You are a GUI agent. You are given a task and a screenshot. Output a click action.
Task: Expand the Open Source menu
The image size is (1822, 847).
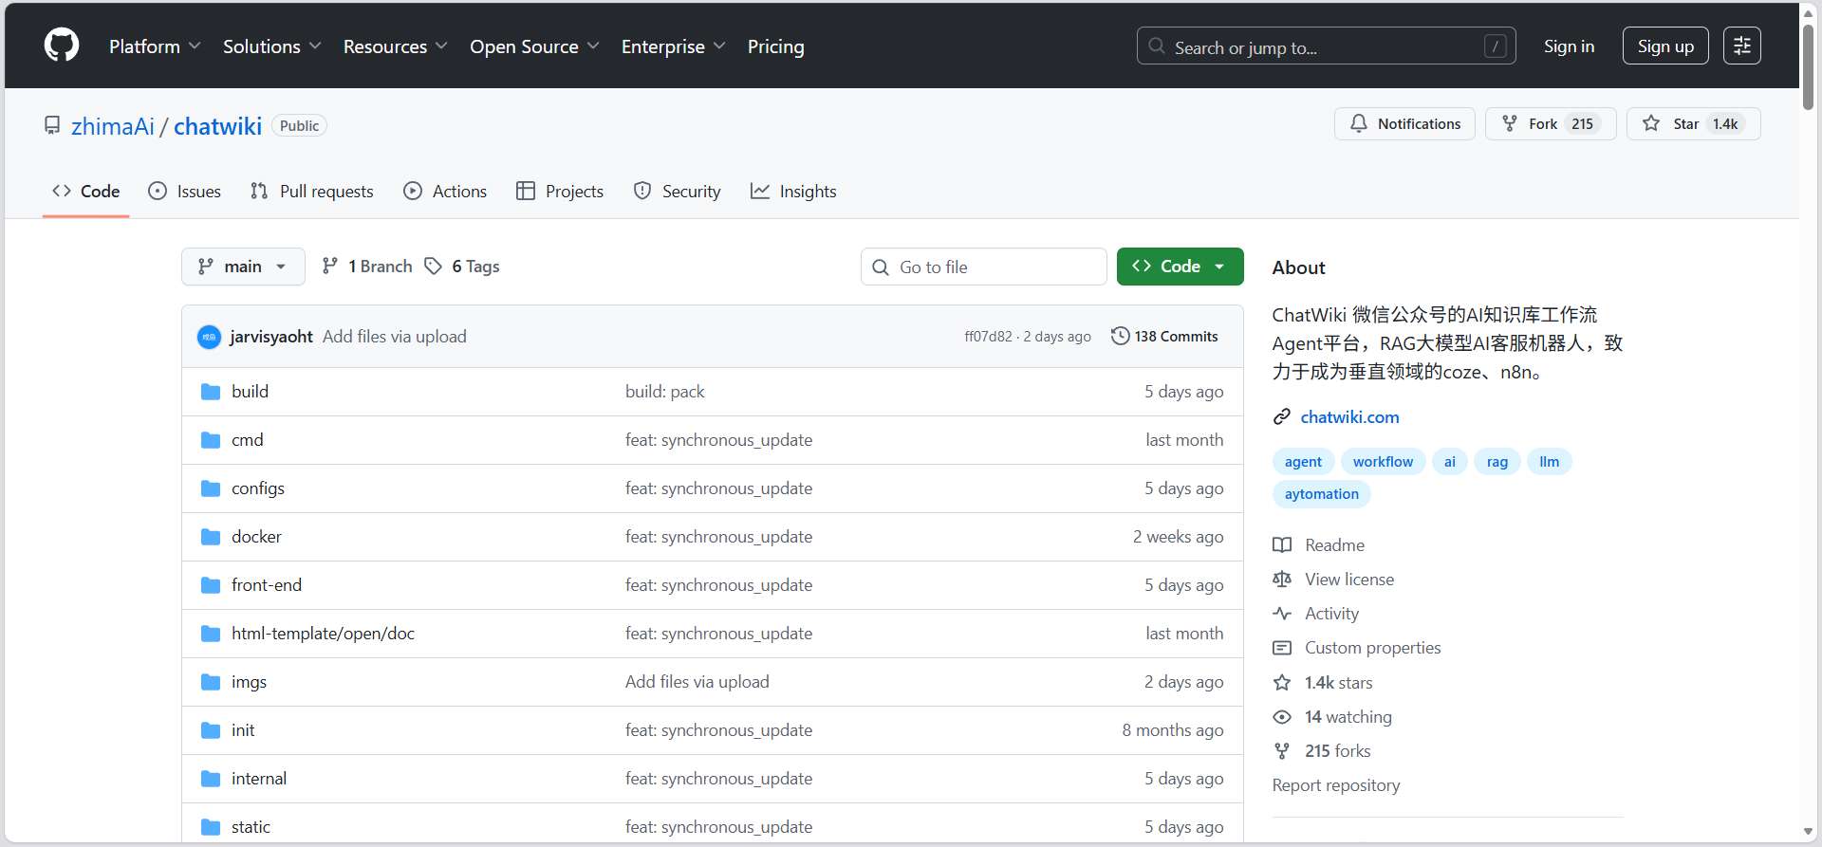[x=534, y=46]
